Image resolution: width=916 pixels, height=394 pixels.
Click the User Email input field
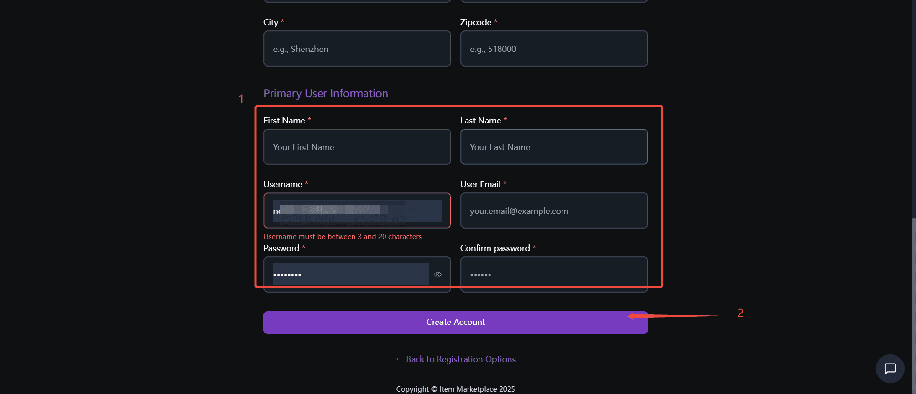pos(553,211)
